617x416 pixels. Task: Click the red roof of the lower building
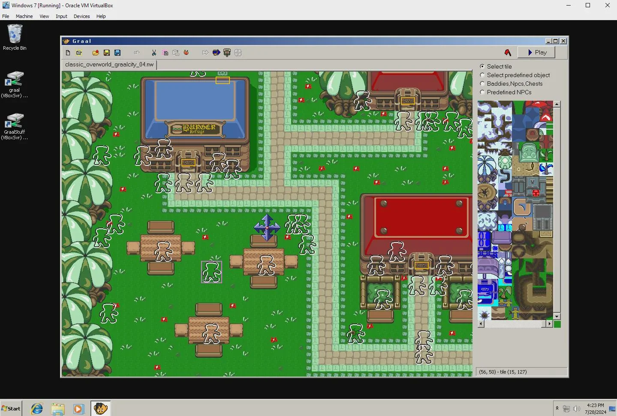click(421, 217)
